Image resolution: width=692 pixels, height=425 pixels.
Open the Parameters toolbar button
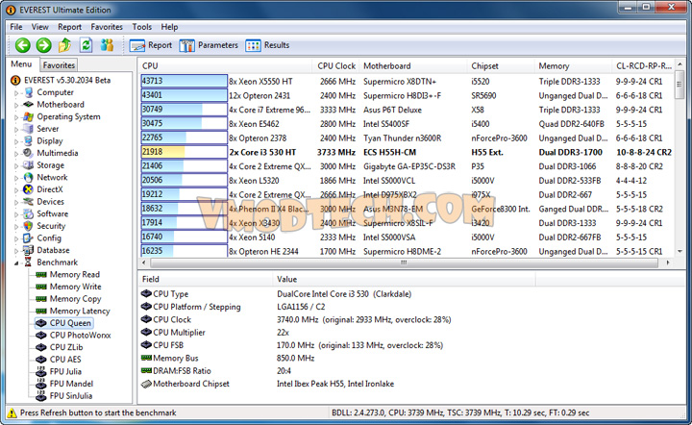pos(209,45)
